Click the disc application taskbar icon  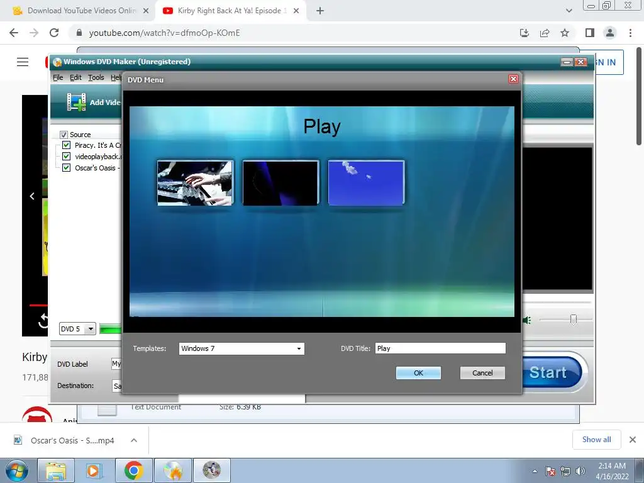click(x=211, y=470)
